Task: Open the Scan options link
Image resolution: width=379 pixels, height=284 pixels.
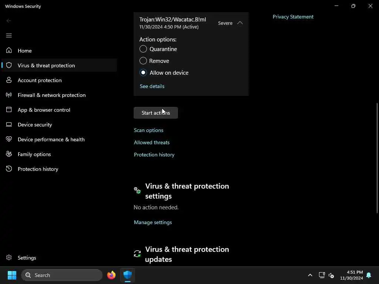Action: coord(149,130)
